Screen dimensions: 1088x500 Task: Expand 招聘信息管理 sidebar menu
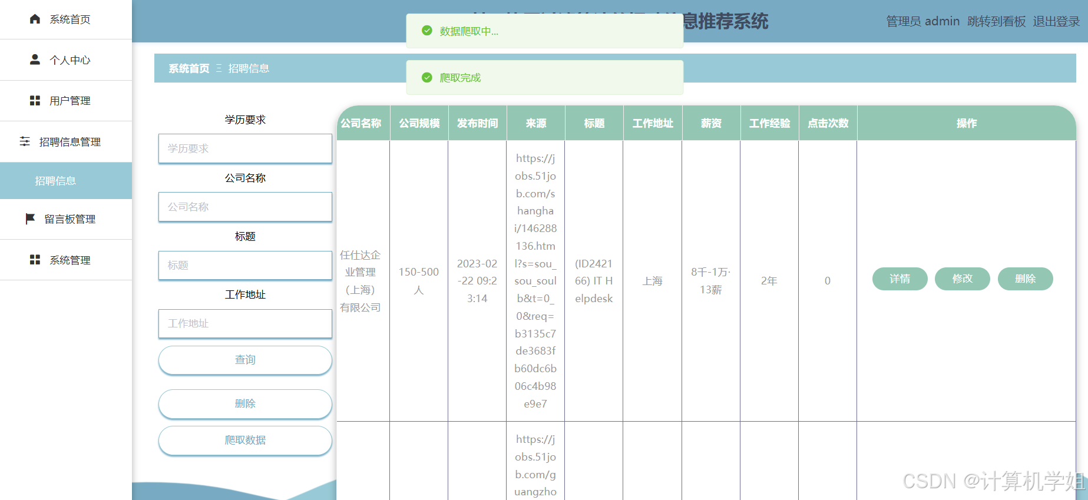[66, 142]
